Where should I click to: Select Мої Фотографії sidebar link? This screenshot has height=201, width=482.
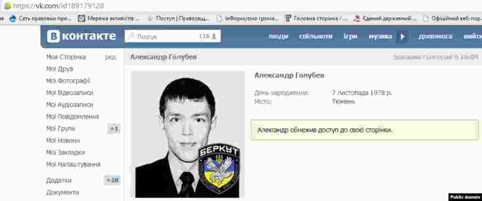pyautogui.click(x=68, y=81)
